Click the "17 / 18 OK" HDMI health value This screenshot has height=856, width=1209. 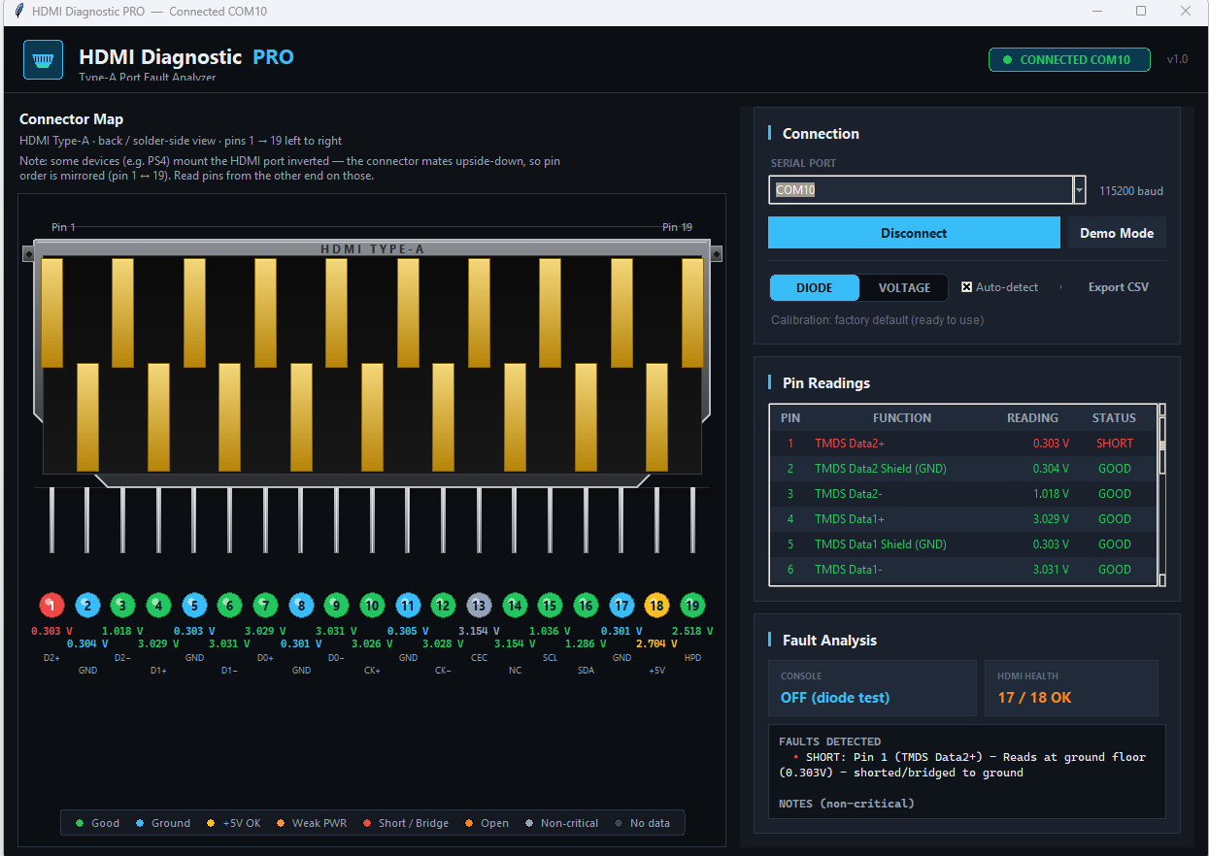(1035, 698)
